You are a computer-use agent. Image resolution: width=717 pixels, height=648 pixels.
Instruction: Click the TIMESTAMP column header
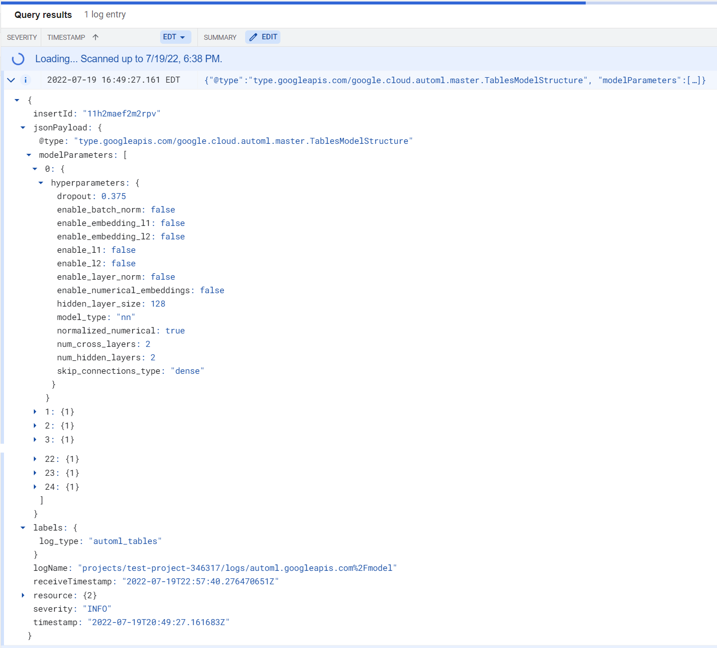tap(66, 37)
